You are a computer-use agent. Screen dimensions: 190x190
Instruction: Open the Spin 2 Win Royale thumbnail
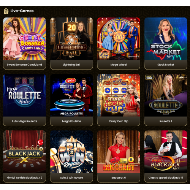(71, 152)
